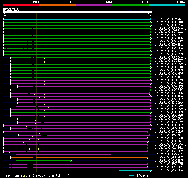188x178 pixels.
Task: Click label UniRef100_C0PGL3
Action: tap(169, 48)
